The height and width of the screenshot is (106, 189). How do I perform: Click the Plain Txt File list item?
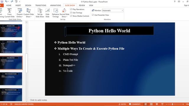coord(70,60)
